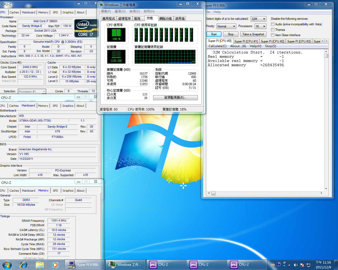Click the Stop button in Hyper PI
338x270 pixels.
click(231, 34)
